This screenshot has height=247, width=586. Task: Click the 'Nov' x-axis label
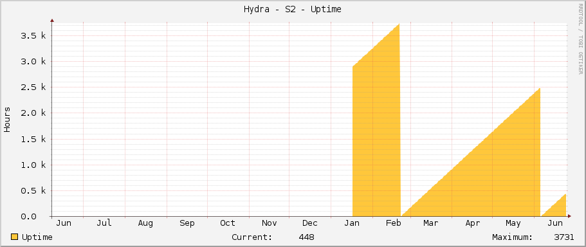[x=269, y=223]
